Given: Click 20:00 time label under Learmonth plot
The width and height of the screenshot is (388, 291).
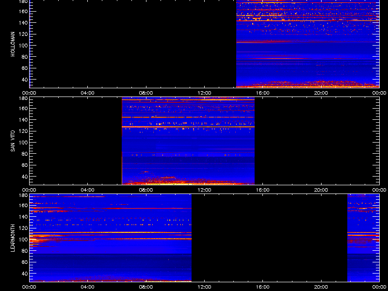Looking at the screenshot, I should pos(321,287).
